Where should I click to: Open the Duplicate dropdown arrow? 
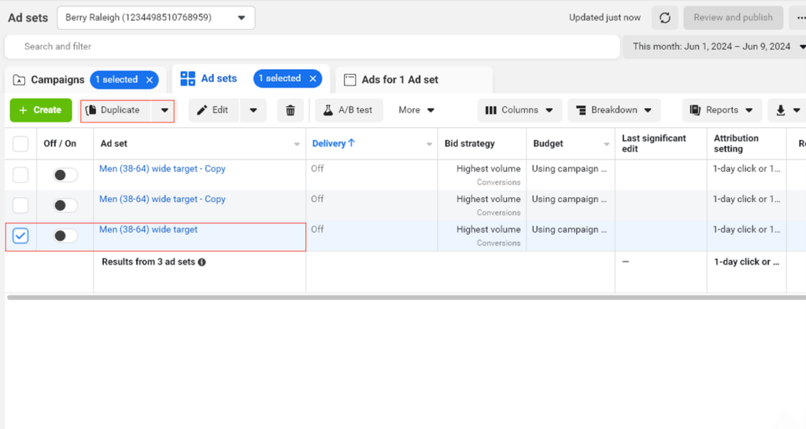165,110
